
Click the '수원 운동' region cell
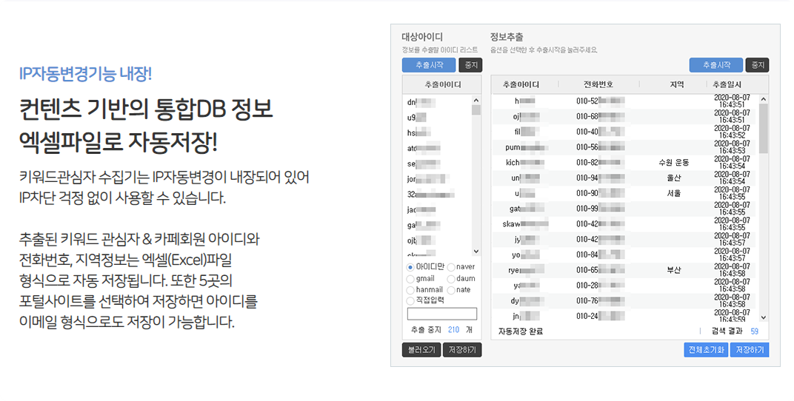[x=674, y=163]
